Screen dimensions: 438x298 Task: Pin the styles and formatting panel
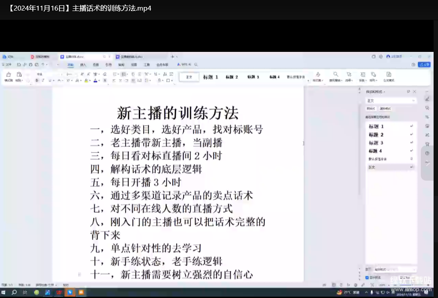pos(408,91)
